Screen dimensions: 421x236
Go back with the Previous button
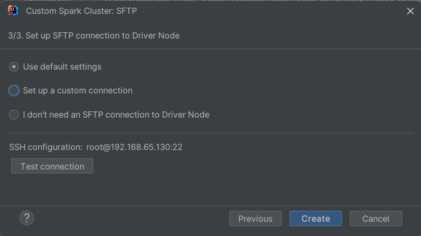tap(255, 219)
